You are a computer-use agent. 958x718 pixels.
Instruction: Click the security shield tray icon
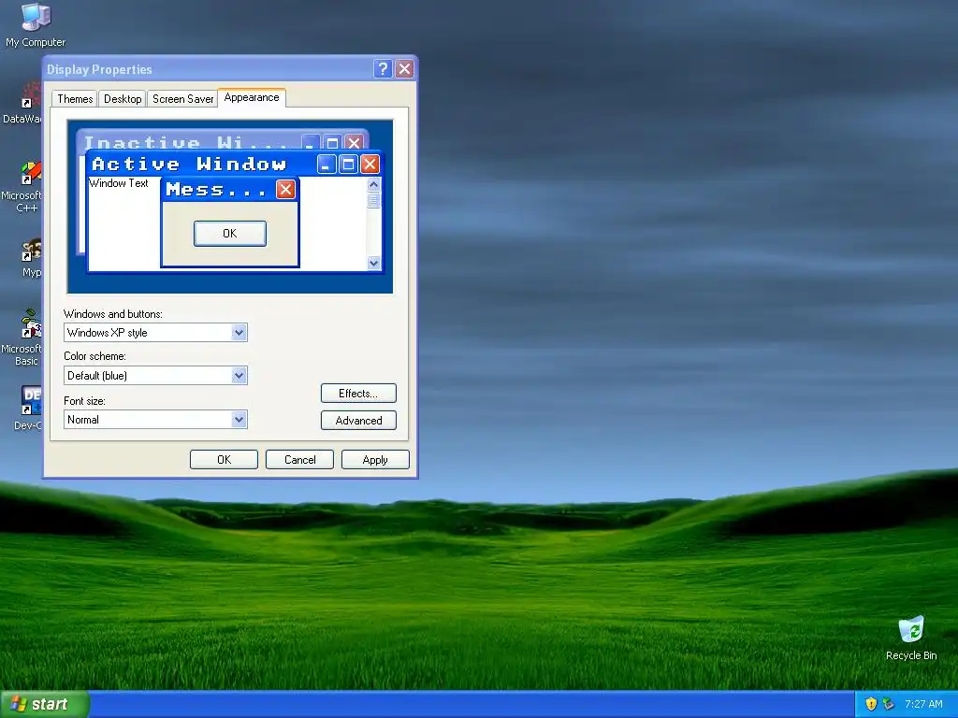point(871,704)
